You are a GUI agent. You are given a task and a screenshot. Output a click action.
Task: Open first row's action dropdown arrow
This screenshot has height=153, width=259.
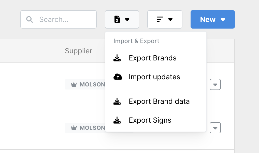215,84
